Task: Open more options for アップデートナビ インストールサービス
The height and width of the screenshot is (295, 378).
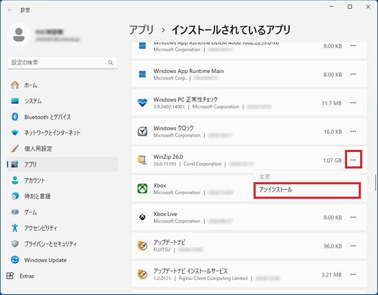Action: coord(353,274)
